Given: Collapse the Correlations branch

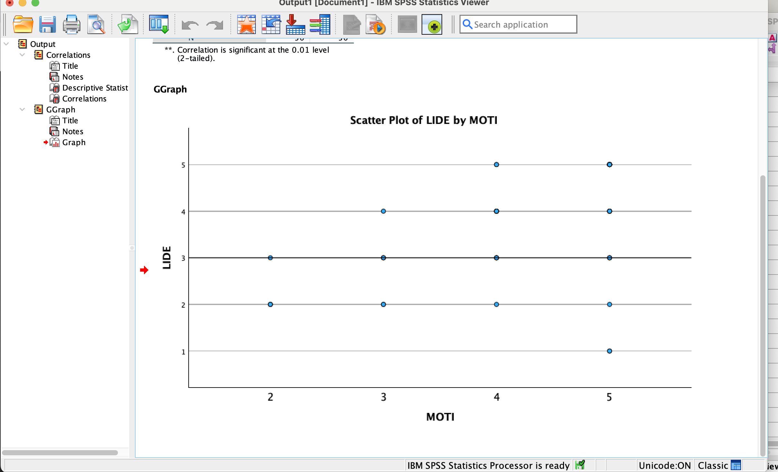Looking at the screenshot, I should [22, 55].
